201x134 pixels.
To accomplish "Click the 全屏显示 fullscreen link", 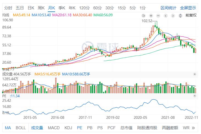I will click(x=188, y=8).
